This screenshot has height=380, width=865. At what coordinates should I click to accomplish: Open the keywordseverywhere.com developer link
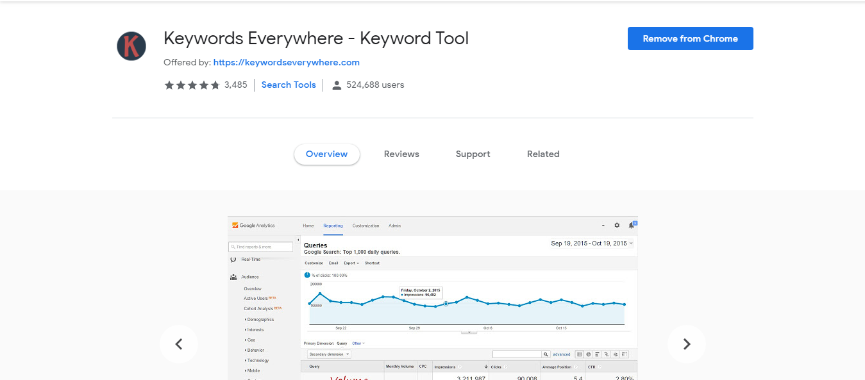(286, 62)
